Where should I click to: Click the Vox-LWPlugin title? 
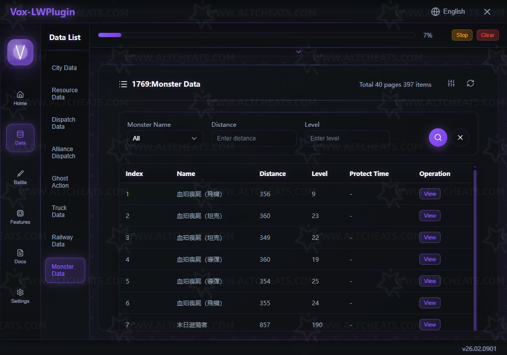pos(43,12)
